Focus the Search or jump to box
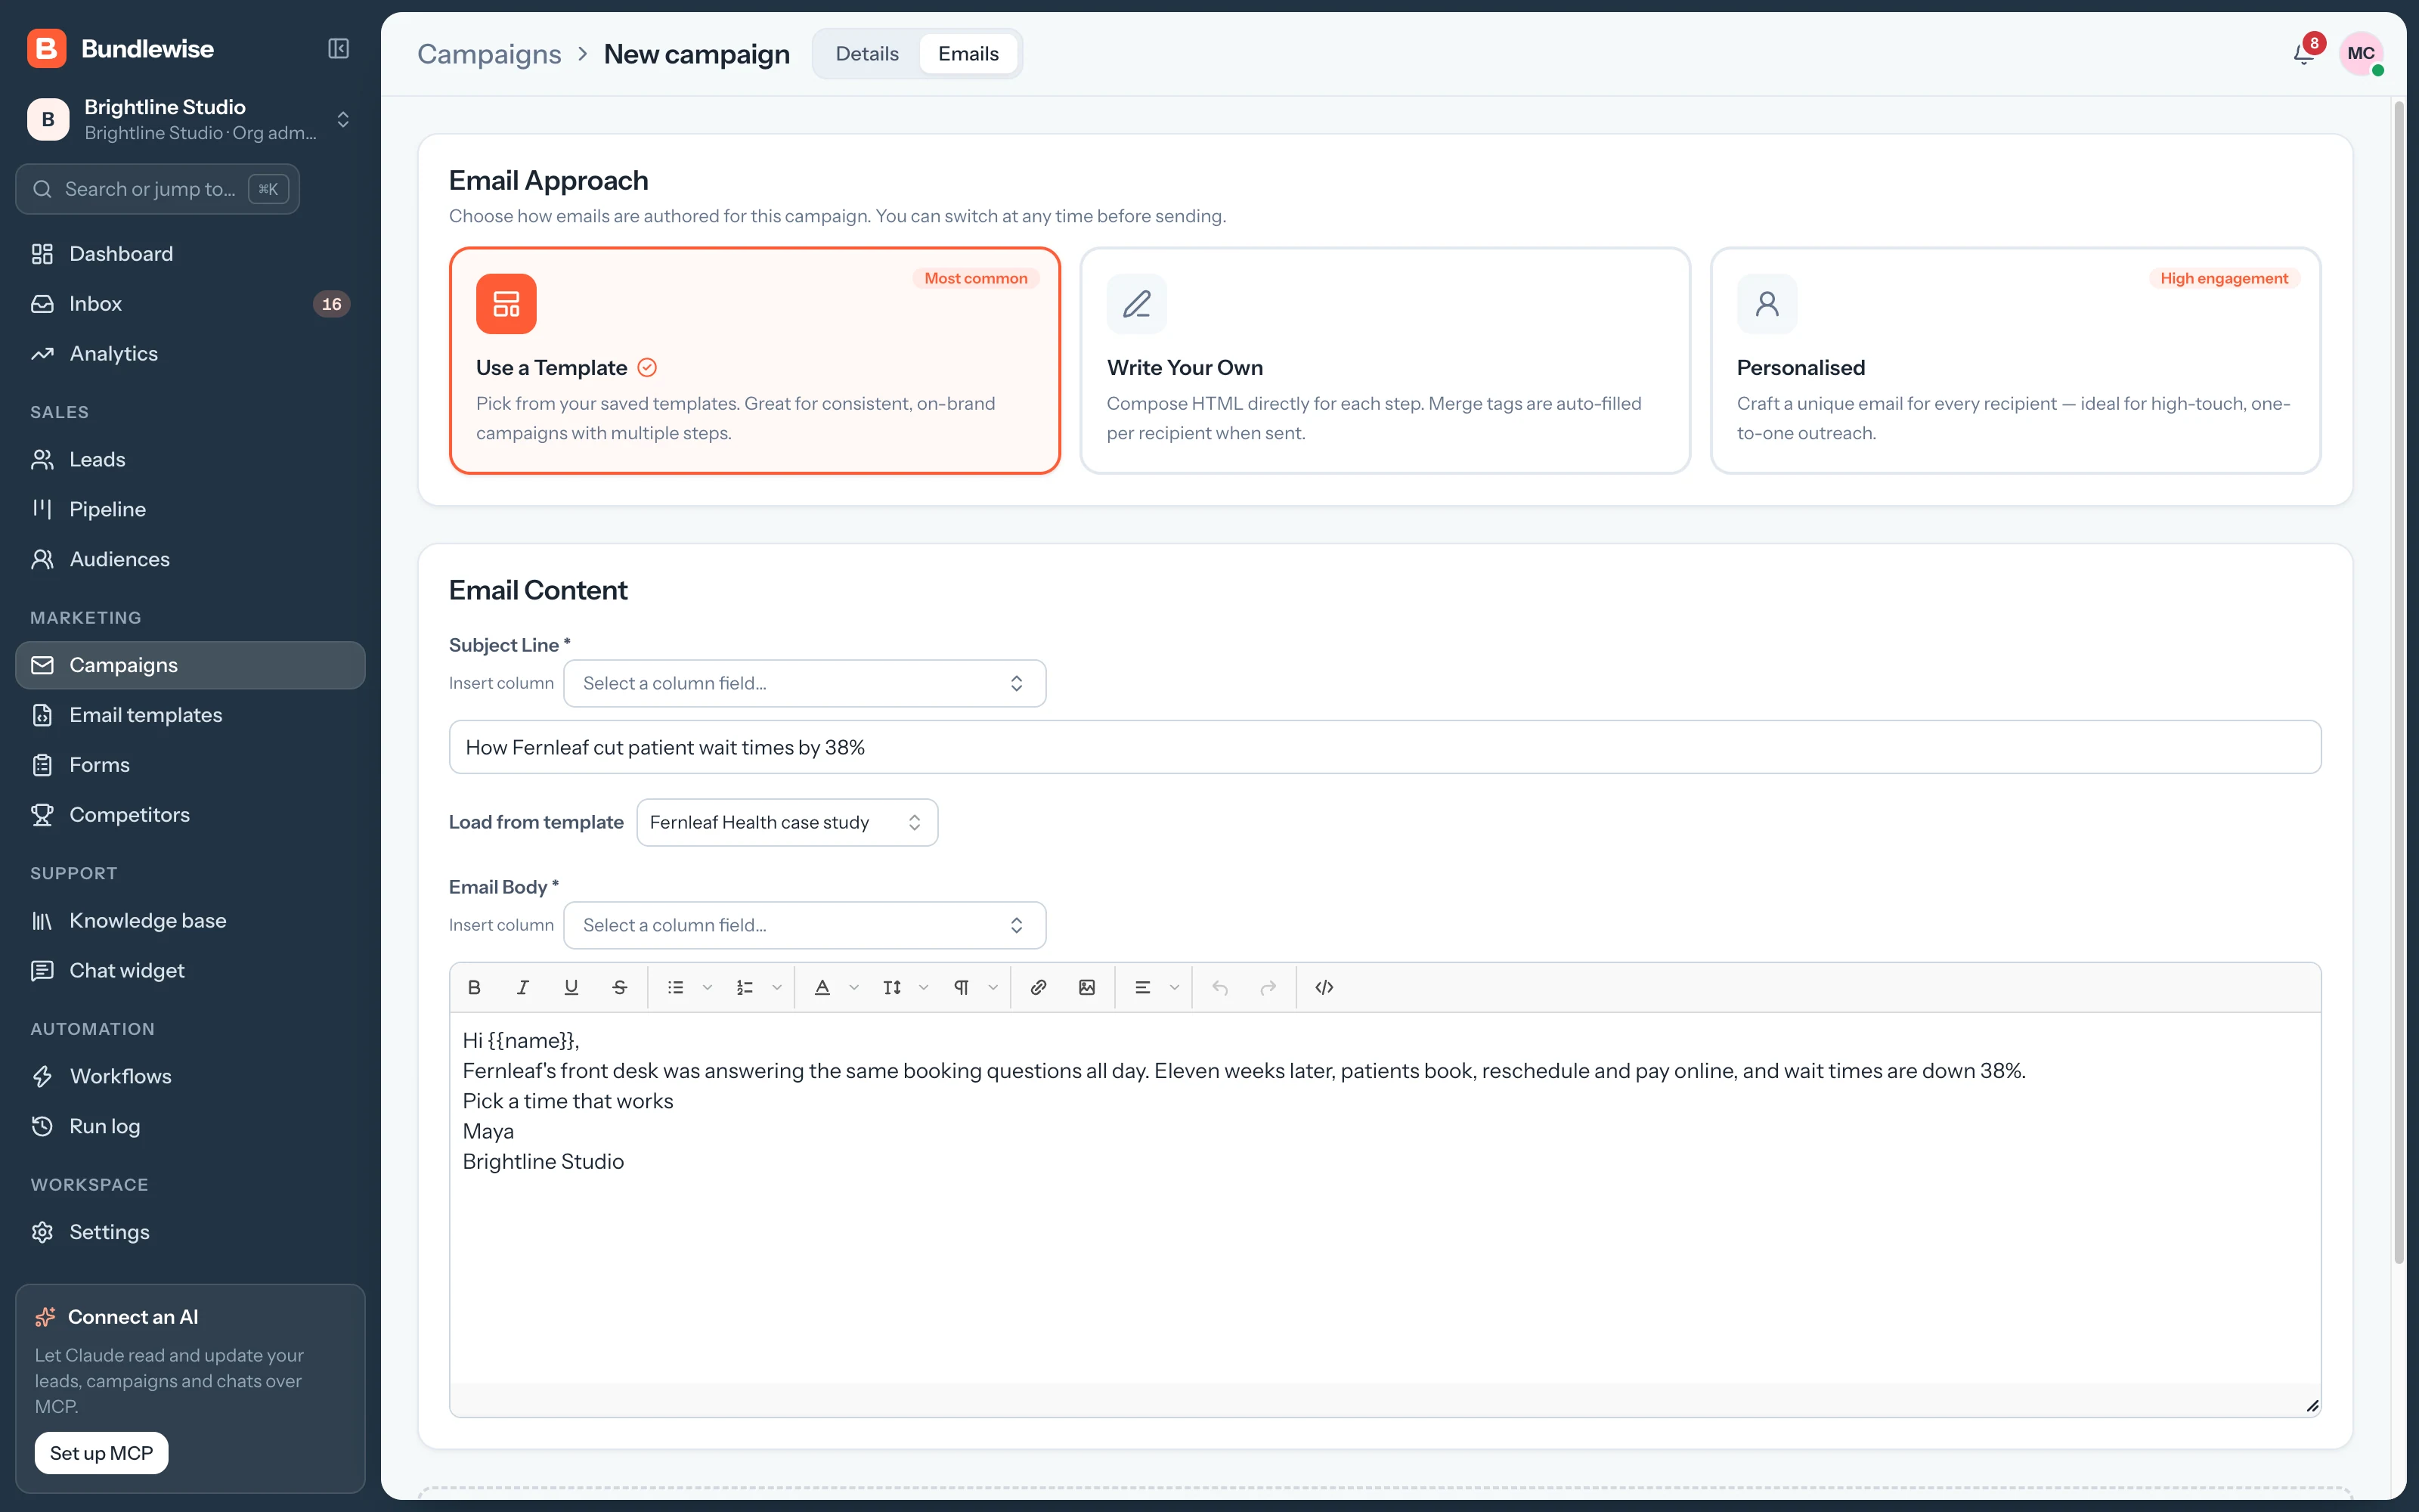Image resolution: width=2419 pixels, height=1512 pixels. (x=157, y=189)
